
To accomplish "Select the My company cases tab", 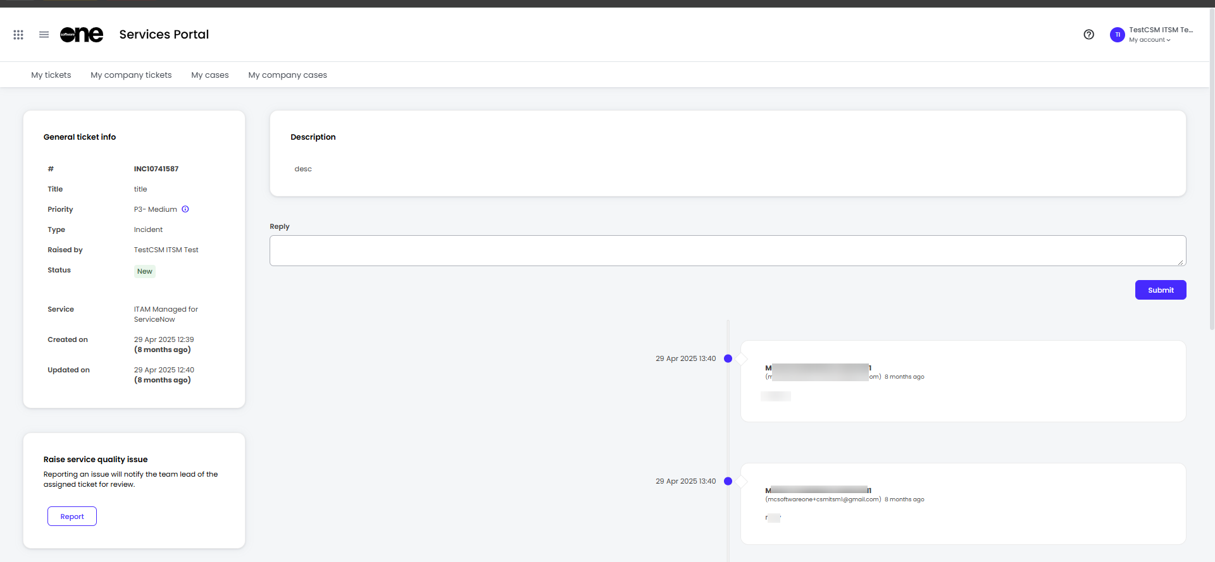I will click(x=287, y=75).
